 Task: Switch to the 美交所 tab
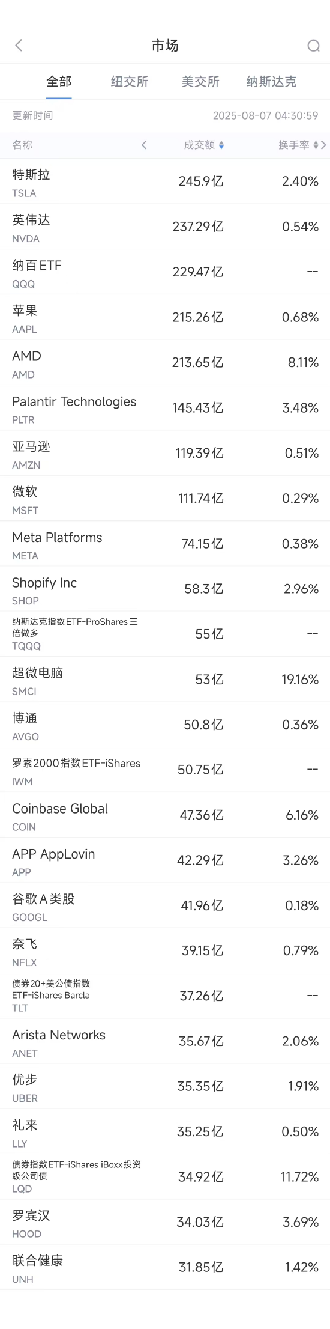click(x=200, y=82)
